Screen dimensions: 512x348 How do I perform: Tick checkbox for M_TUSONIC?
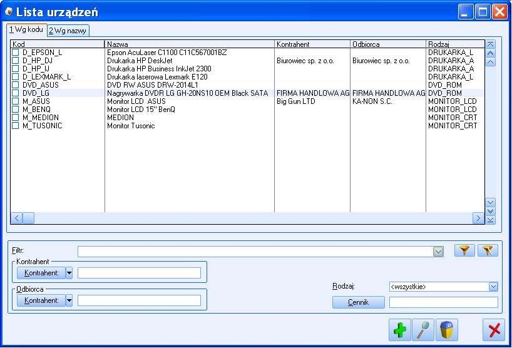tap(16, 126)
